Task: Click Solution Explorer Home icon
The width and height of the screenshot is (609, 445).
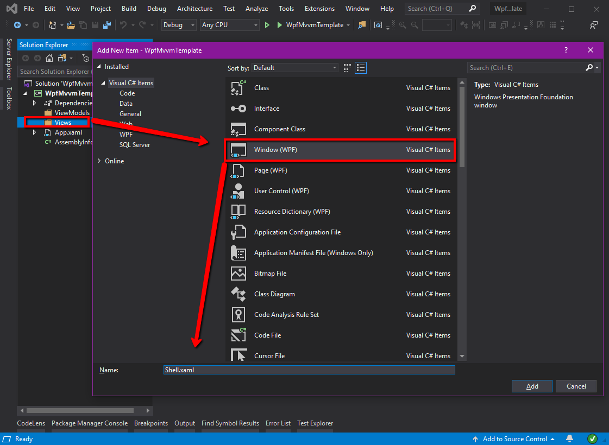Action: (x=49, y=58)
